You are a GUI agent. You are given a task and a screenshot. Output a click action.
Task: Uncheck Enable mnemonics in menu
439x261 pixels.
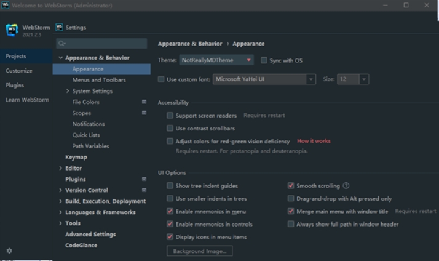170,211
